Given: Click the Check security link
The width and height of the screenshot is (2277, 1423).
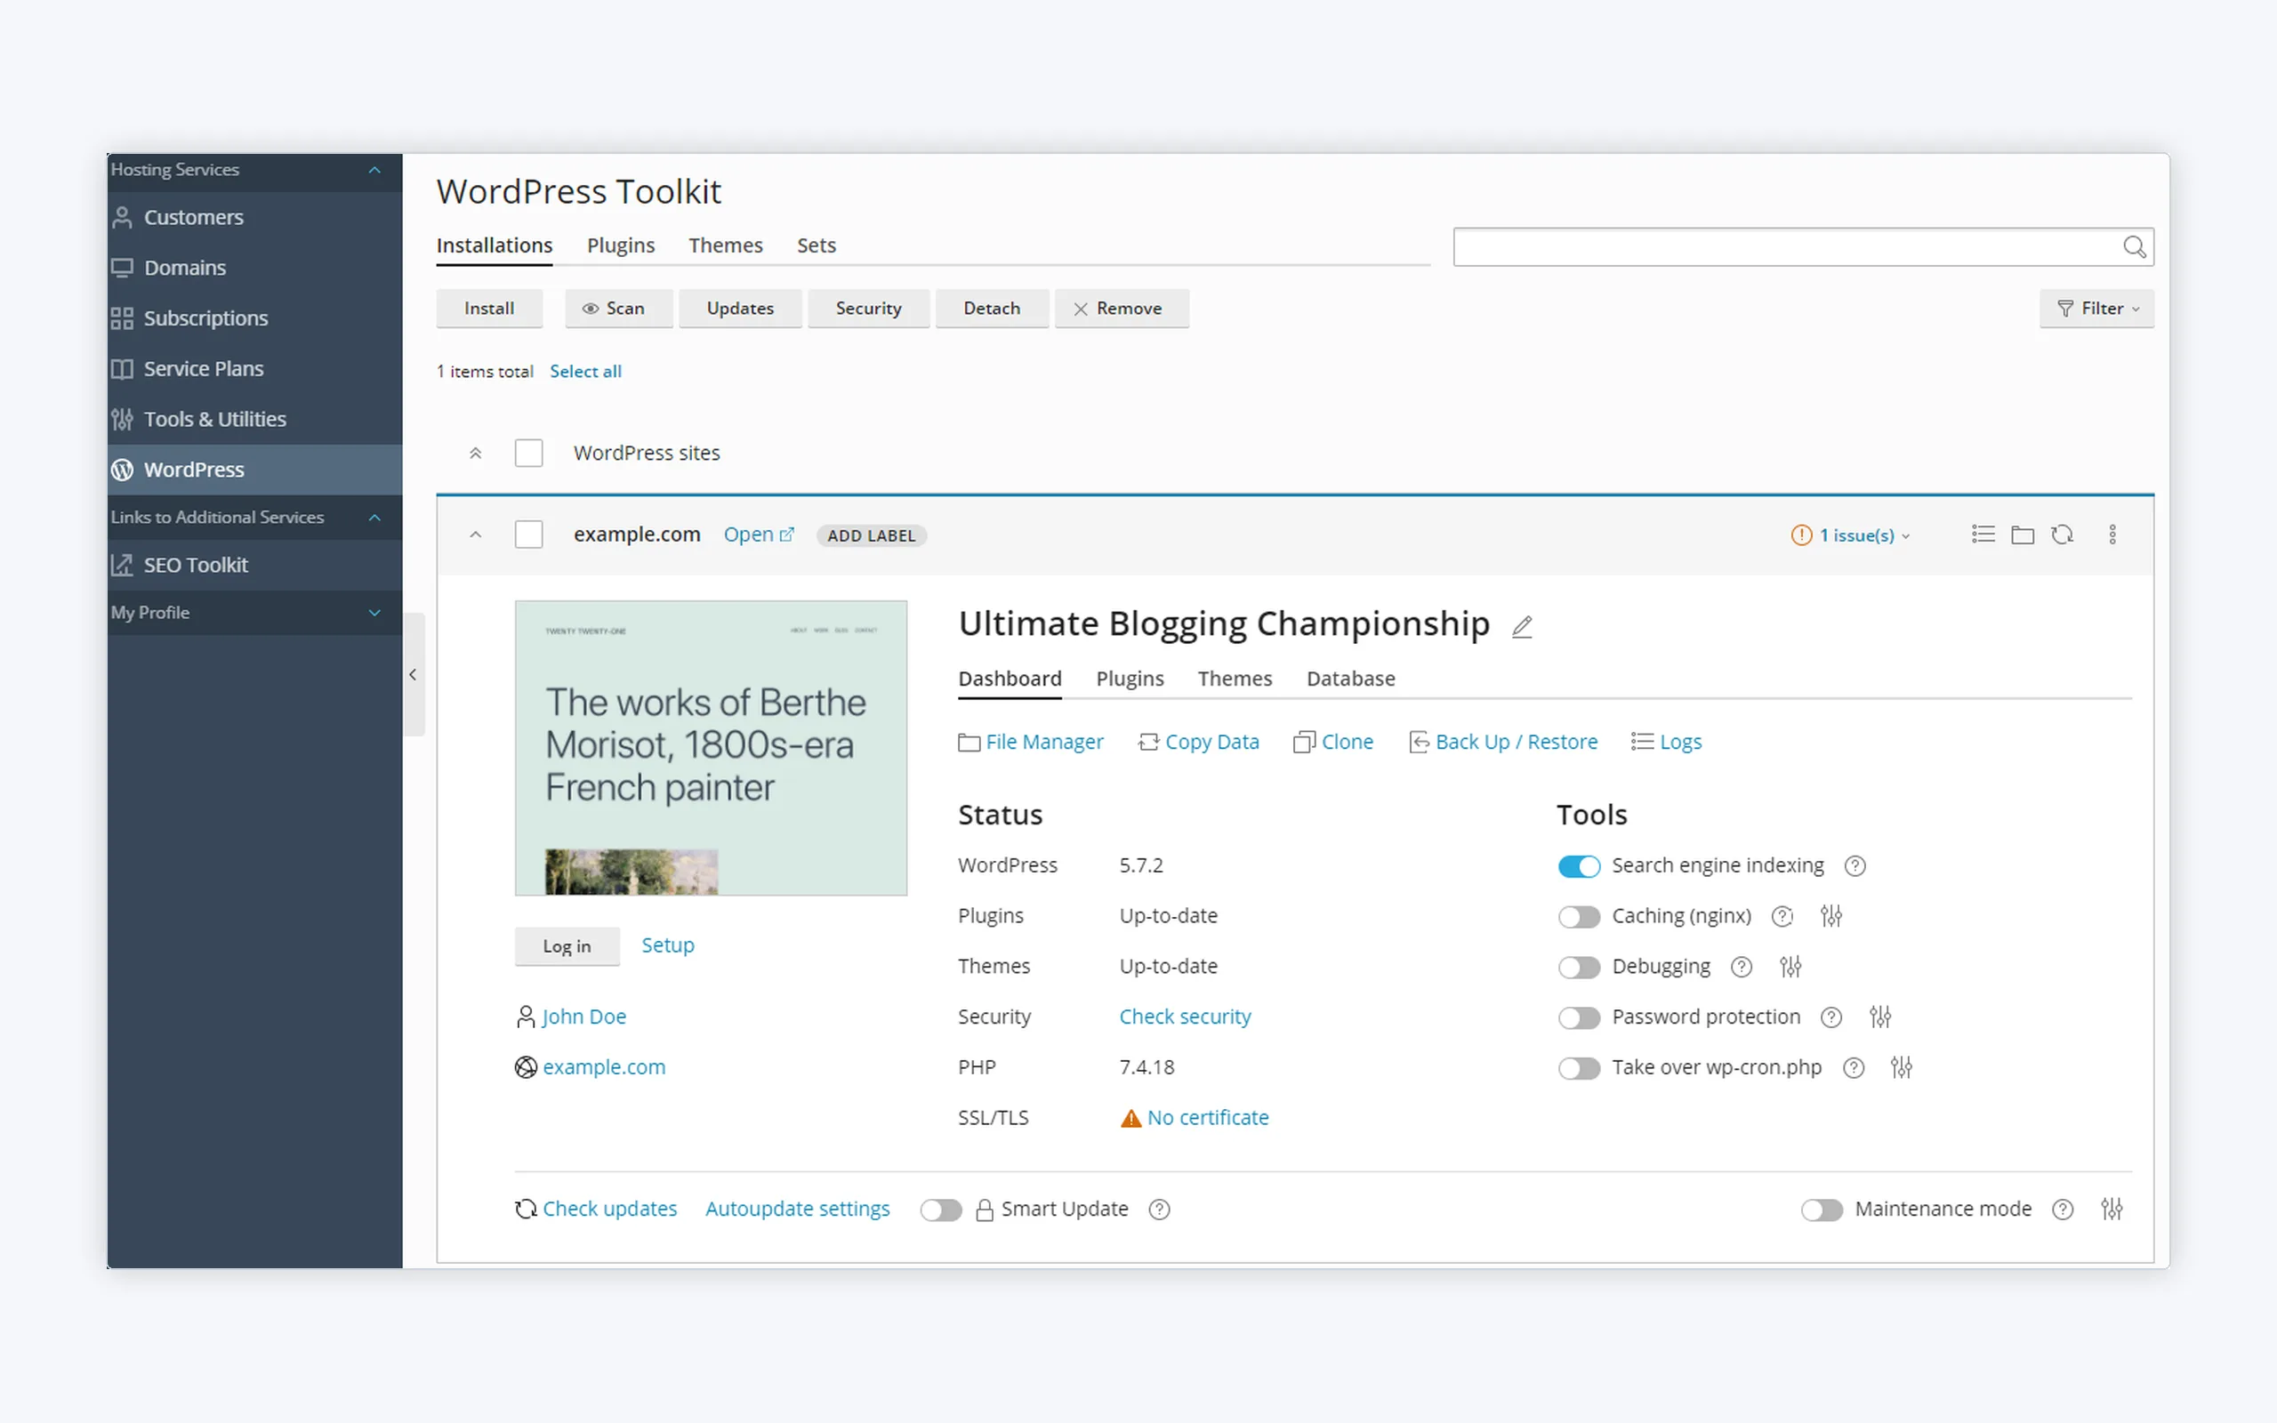Looking at the screenshot, I should [1185, 1017].
